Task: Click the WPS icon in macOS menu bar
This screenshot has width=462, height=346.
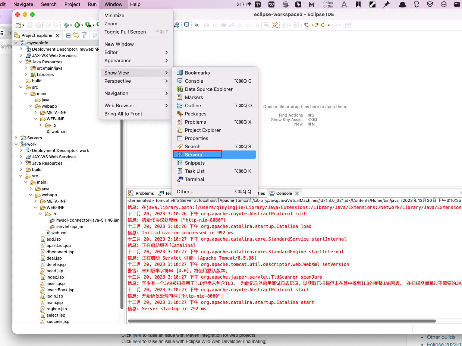Action: point(271,4)
